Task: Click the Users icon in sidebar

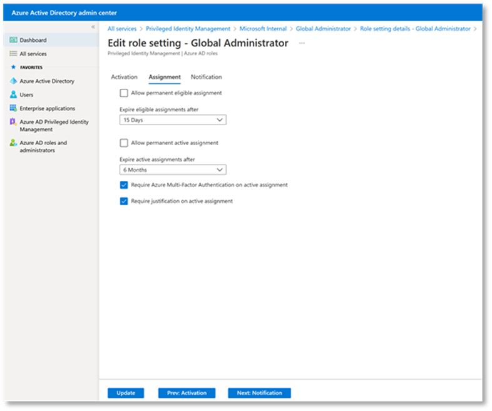Action: coord(14,95)
